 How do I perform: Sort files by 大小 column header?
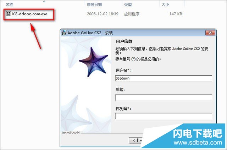165,5
